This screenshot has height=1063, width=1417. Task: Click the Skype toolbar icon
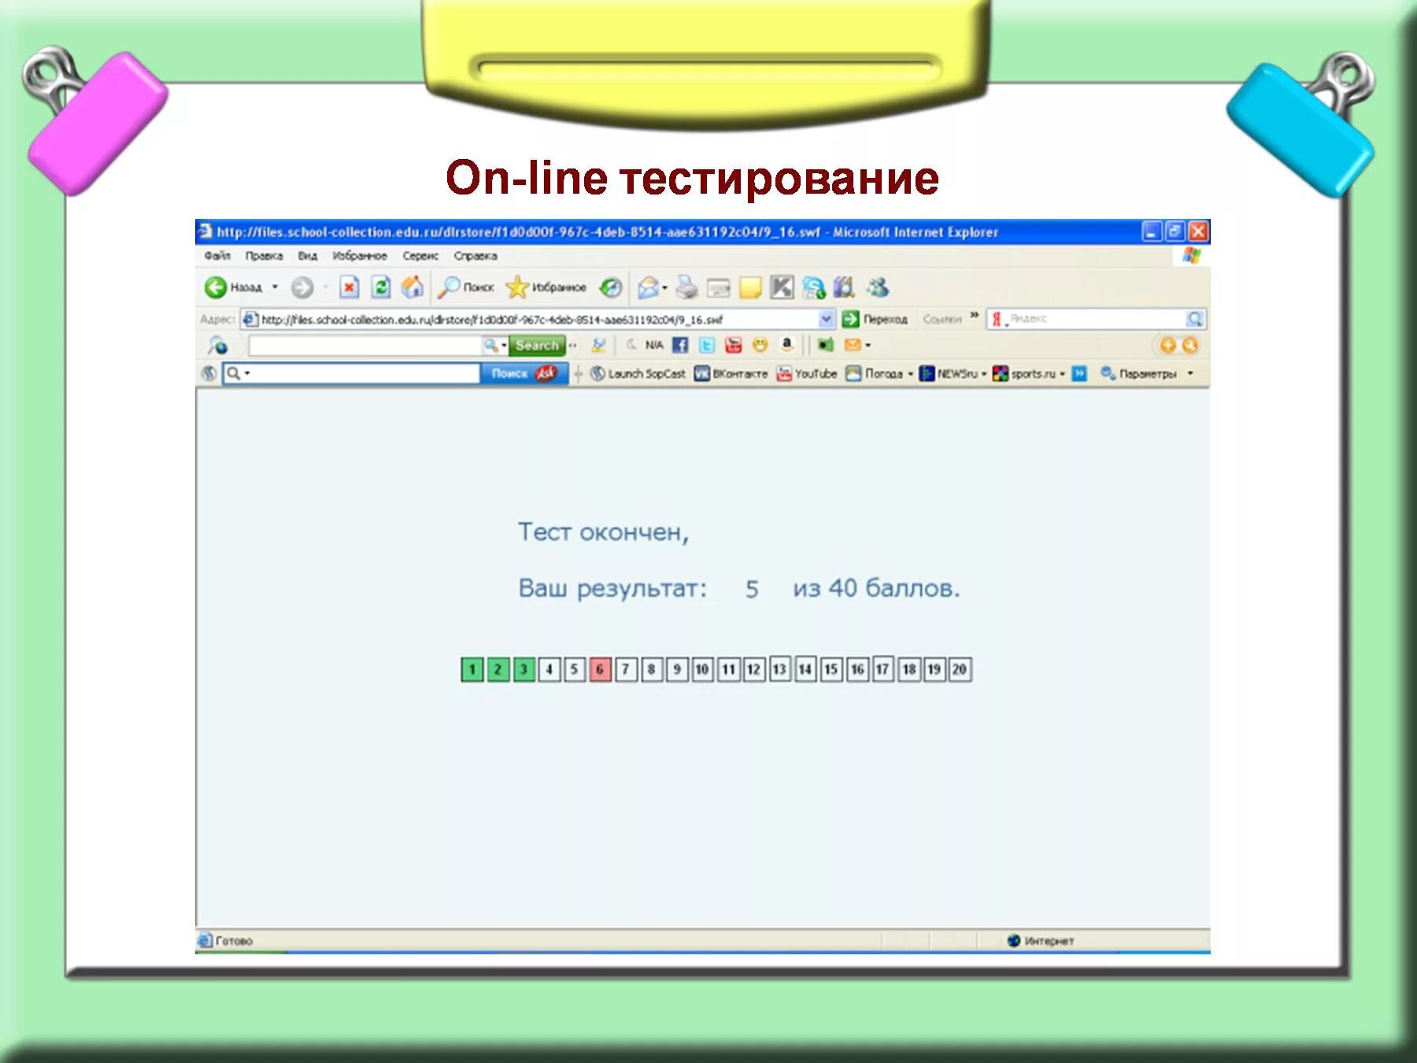pyautogui.click(x=813, y=288)
